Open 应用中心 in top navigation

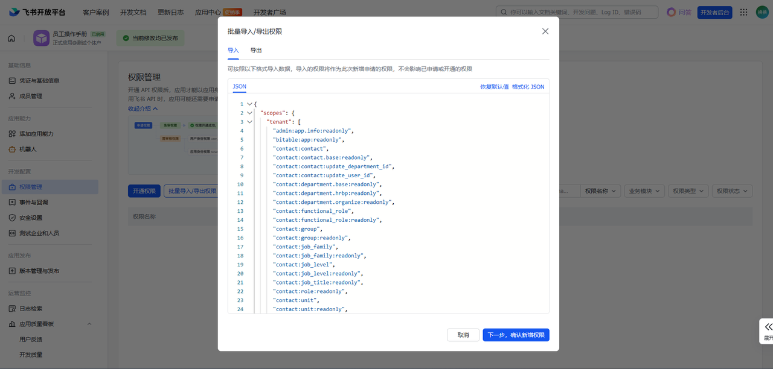point(208,12)
